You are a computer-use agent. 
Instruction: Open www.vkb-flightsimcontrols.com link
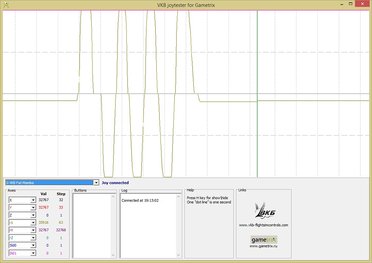coord(264,225)
